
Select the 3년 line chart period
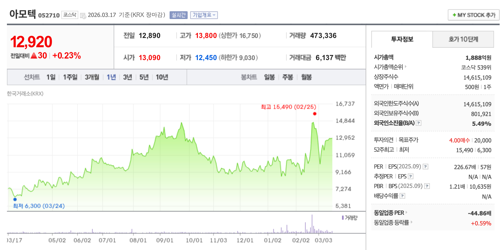(128, 77)
